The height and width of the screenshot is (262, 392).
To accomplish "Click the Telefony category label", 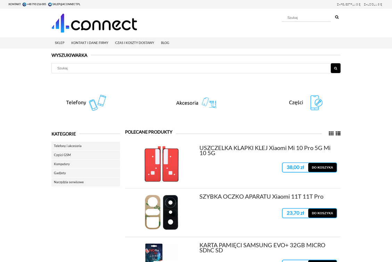I will click(x=76, y=103).
